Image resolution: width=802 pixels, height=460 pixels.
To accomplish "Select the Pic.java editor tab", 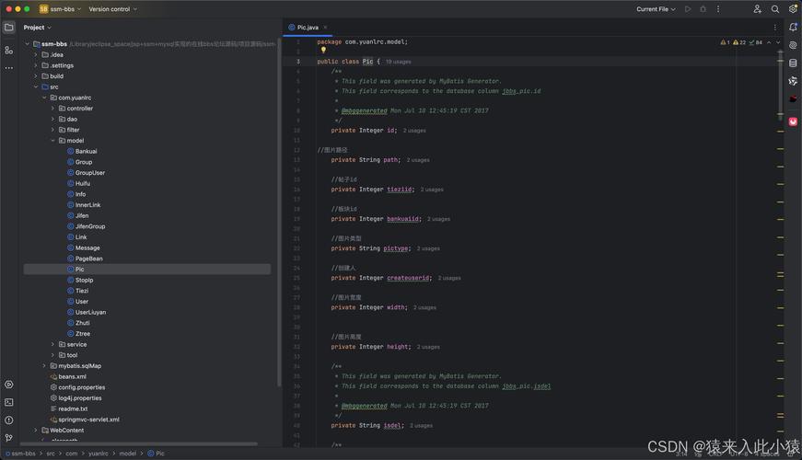I will coord(308,28).
